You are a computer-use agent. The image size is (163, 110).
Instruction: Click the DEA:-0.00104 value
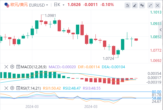click(113, 67)
